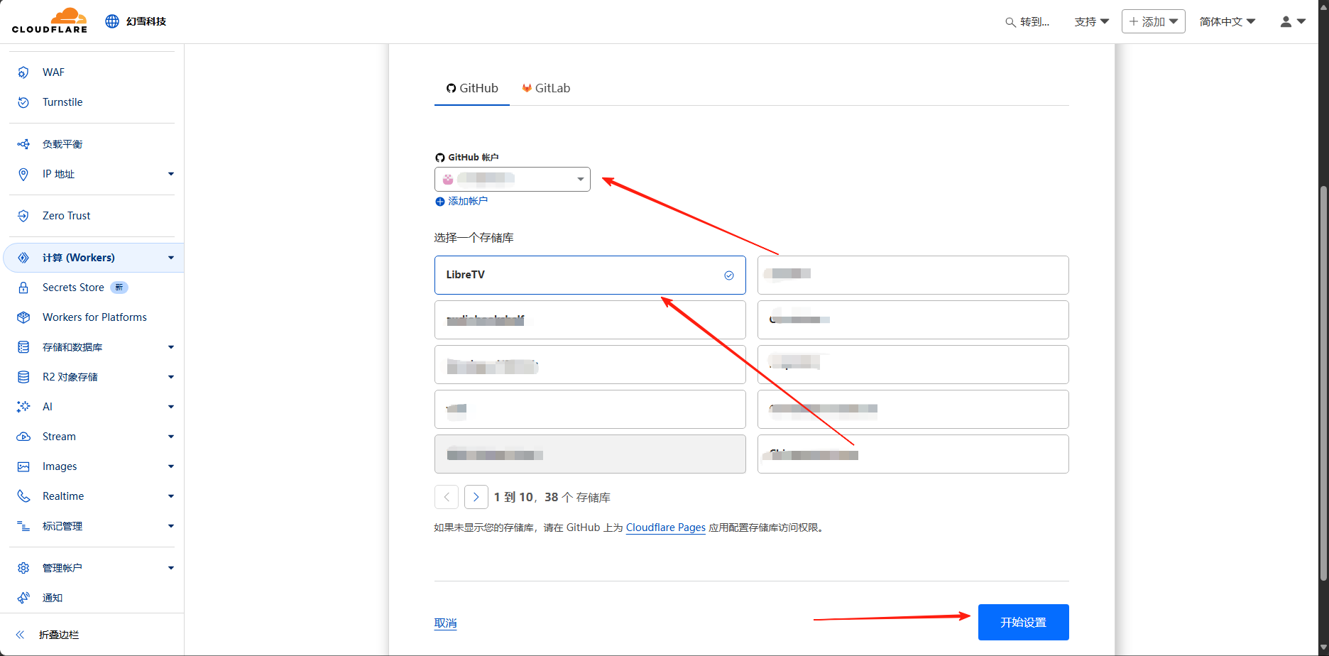This screenshot has height=656, width=1329.
Task: Expand the 标记管理 section arrow
Action: pos(171,526)
